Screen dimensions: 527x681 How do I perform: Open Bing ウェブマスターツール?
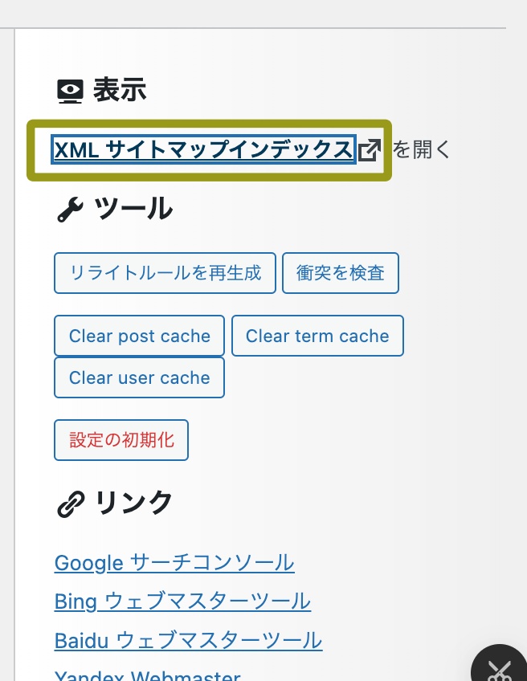click(x=182, y=601)
